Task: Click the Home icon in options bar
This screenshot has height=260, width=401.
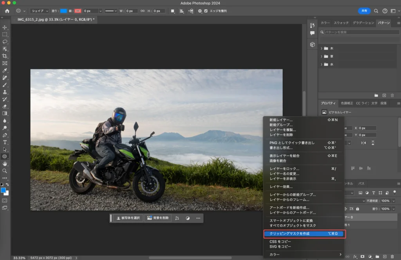Action: point(7,11)
